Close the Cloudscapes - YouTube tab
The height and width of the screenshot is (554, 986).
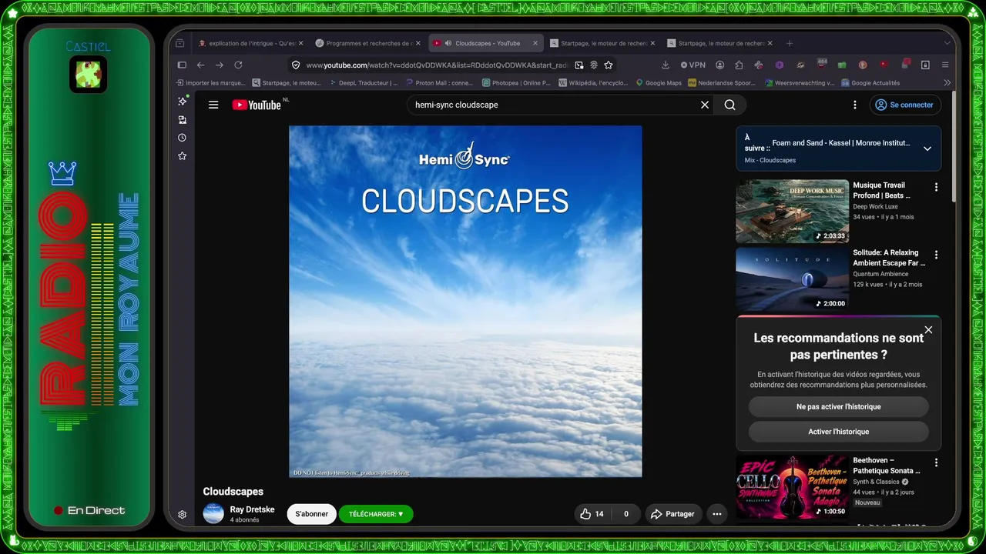tap(535, 43)
